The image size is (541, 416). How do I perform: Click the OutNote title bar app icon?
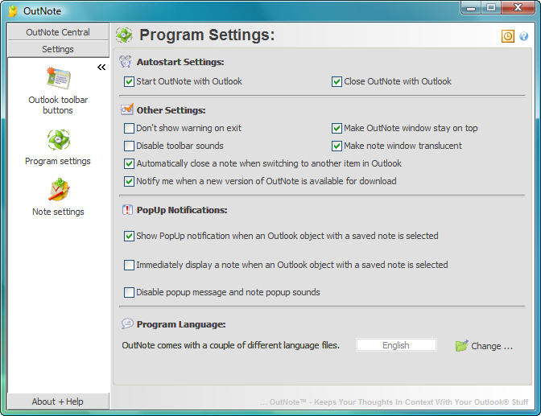tap(12, 11)
